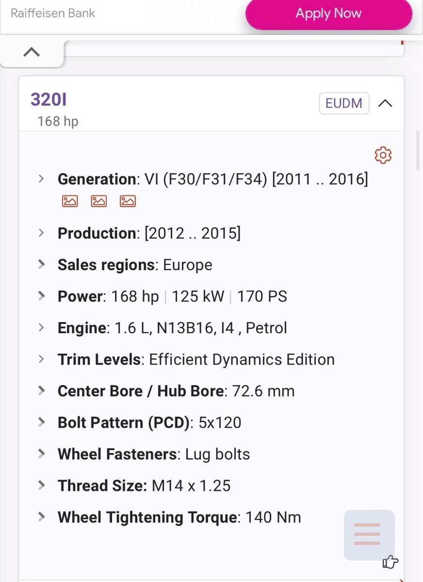Collapse the 320I card with chevron
This screenshot has width=423, height=582.
tap(385, 103)
